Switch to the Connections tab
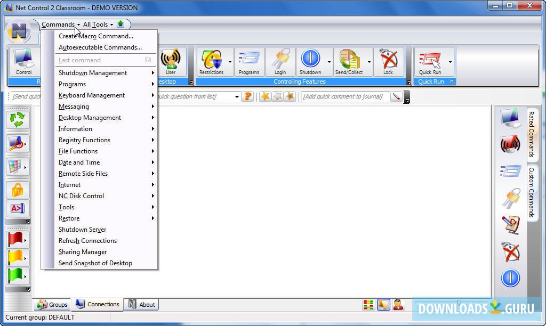This screenshot has height=326, width=546. click(98, 304)
